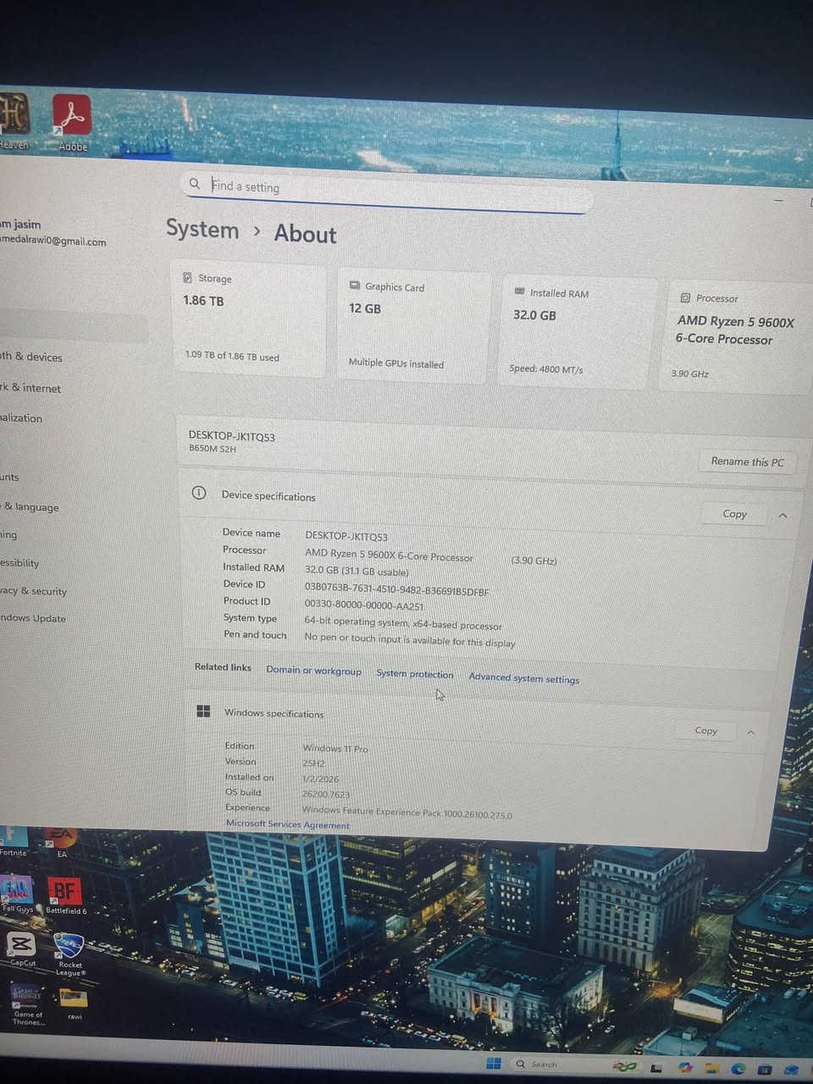Go back to System via breadcrumb

tap(202, 230)
